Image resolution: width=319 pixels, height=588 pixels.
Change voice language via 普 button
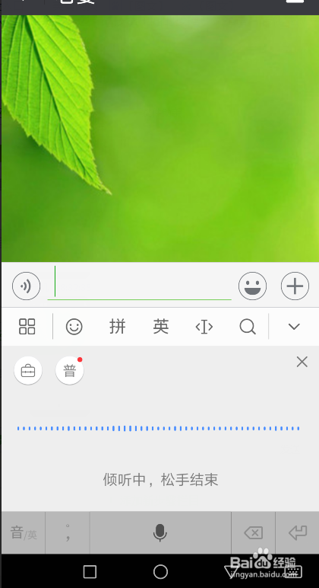pyautogui.click(x=70, y=371)
